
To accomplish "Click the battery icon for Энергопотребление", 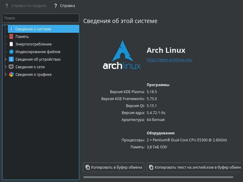I will click(x=11, y=44).
